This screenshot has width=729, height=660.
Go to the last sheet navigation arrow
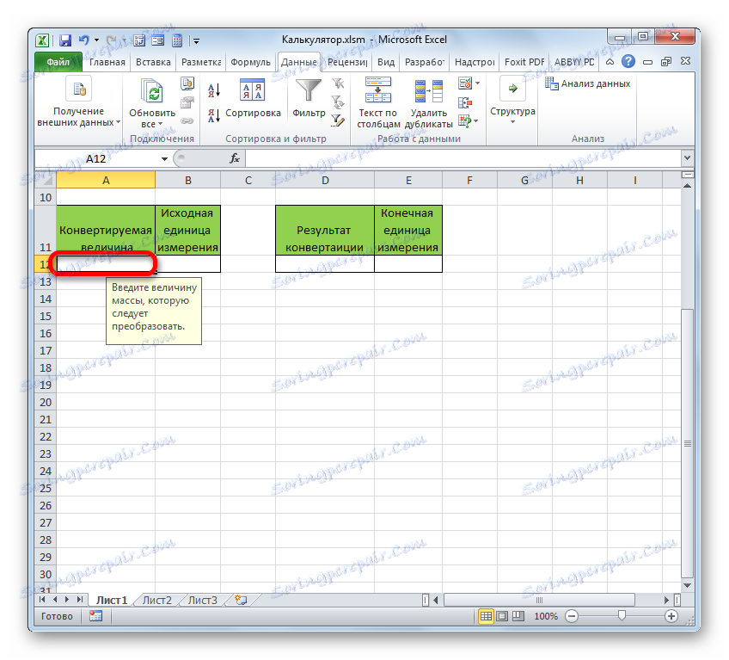tap(80, 600)
